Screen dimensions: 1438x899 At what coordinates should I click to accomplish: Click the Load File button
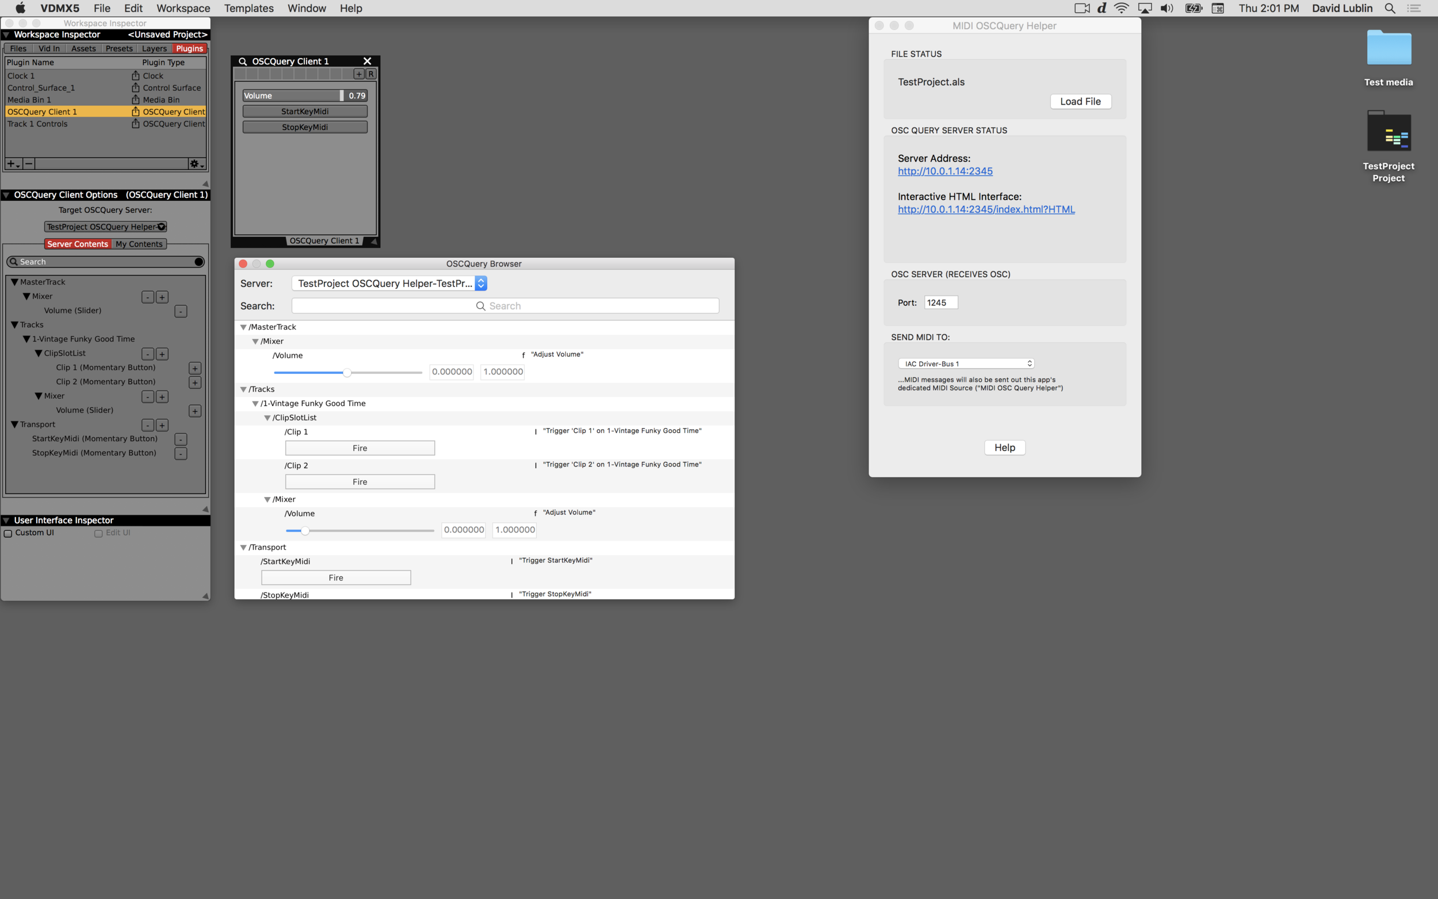point(1080,101)
